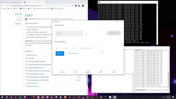Open the Connections tab in remote.it
This screenshot has width=176, height=99.
[x=62, y=71]
